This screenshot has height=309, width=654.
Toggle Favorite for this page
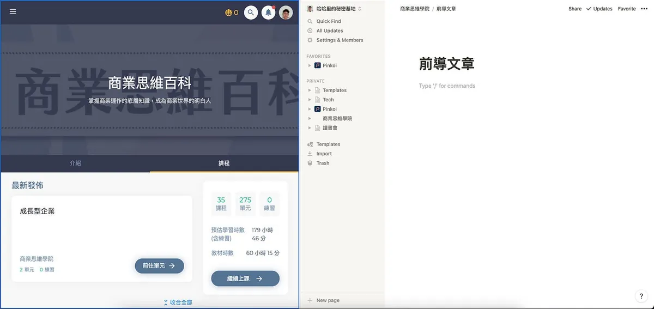click(x=627, y=9)
